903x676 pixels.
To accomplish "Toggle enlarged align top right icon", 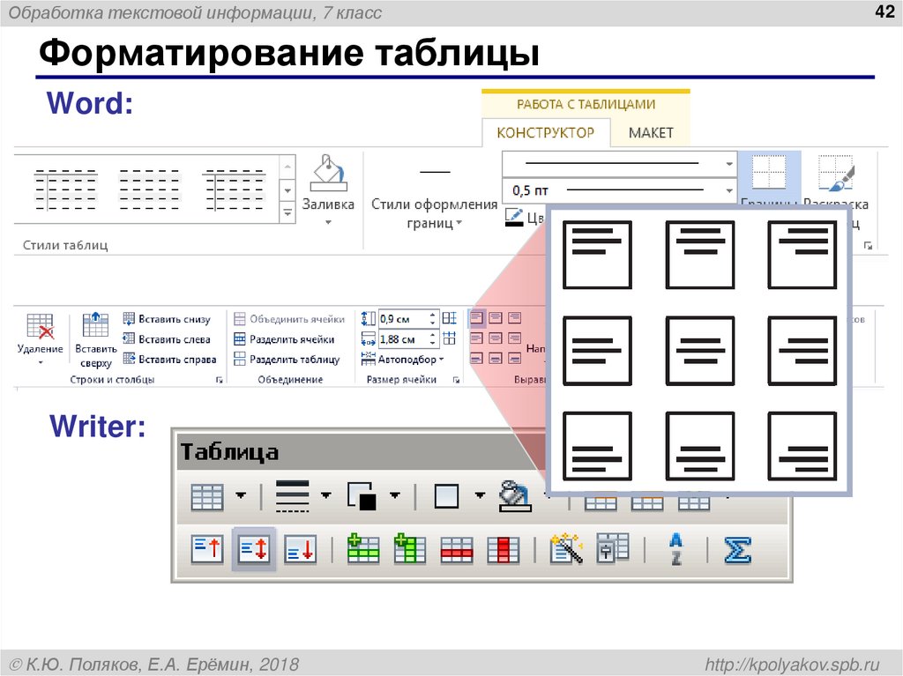I will 802,255.
